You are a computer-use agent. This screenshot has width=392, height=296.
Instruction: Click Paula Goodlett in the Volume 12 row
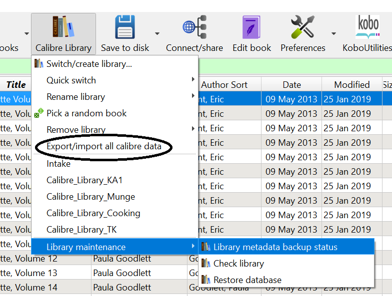point(122,259)
